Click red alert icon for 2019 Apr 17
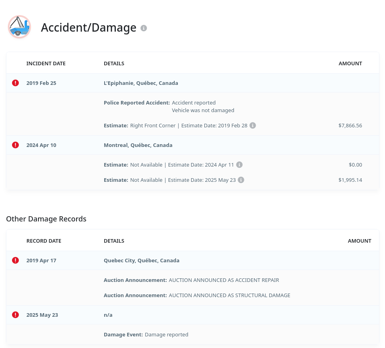 (15, 260)
